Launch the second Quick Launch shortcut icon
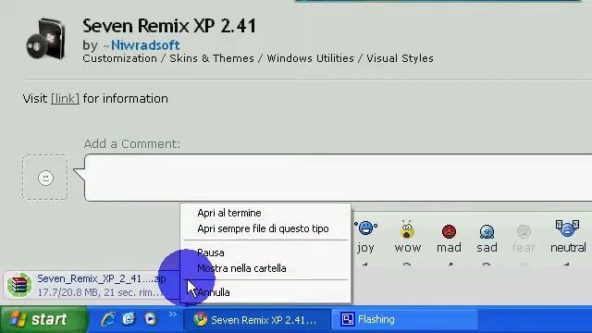592x333 pixels. pos(129,319)
